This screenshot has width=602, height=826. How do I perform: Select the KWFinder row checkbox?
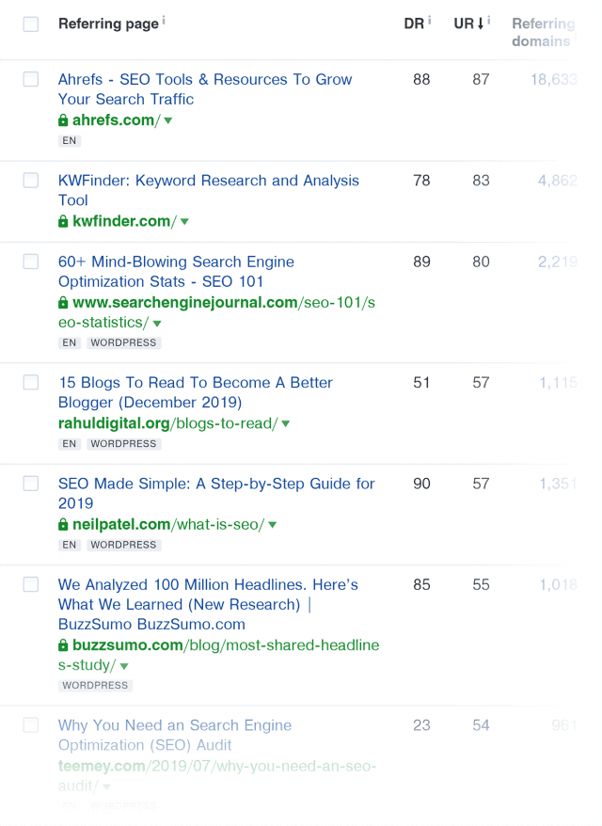point(31,181)
